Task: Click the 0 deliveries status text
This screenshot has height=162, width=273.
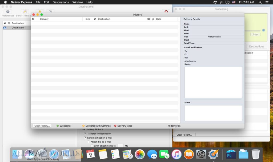Action: (x=174, y=126)
